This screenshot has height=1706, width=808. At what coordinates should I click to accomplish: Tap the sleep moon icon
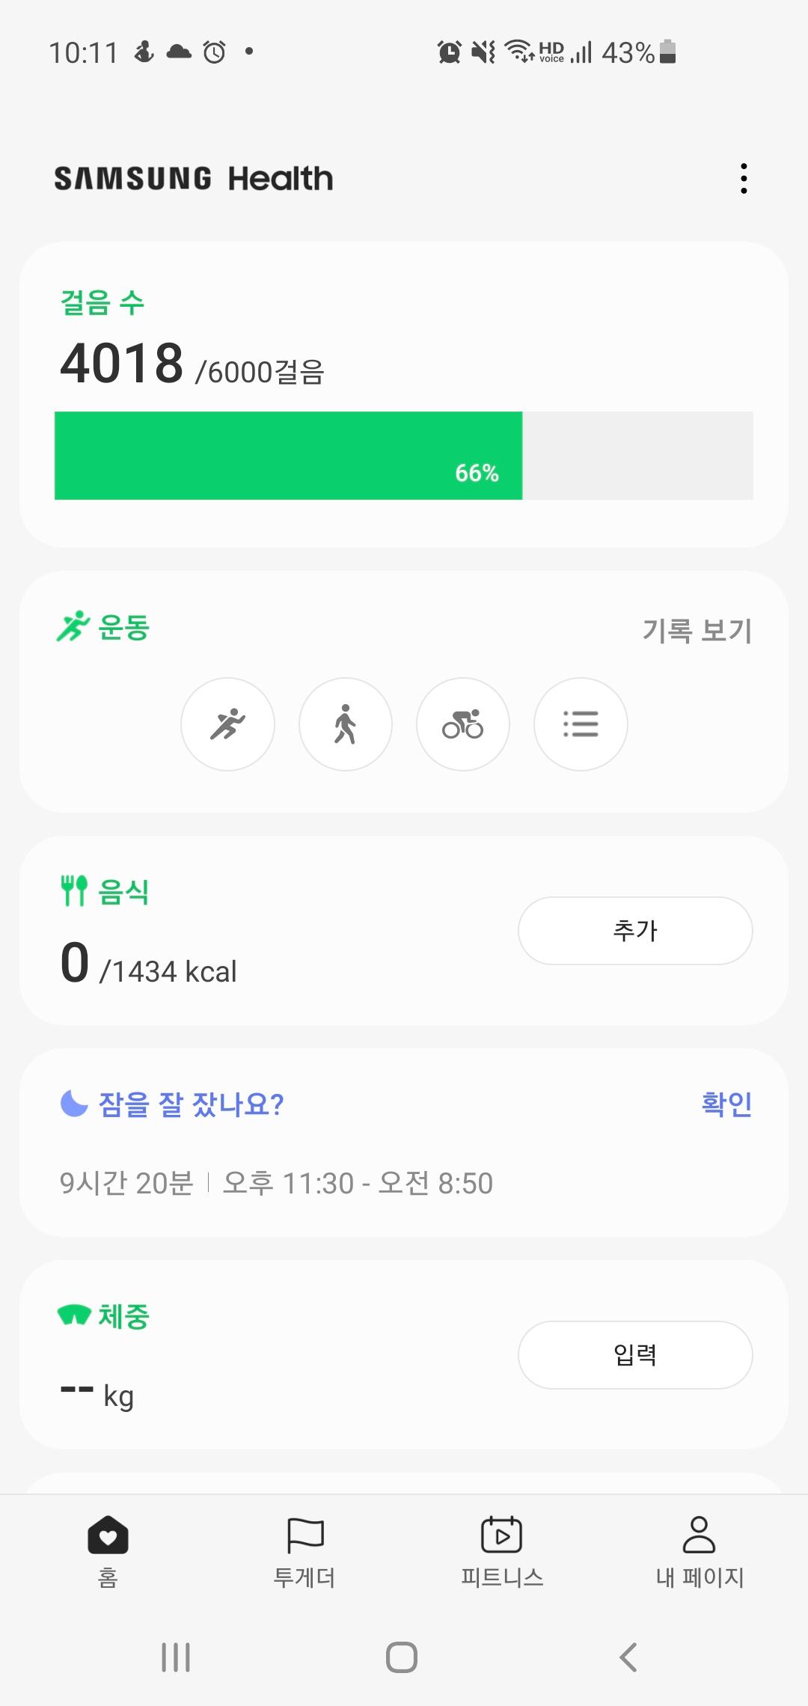74,1103
